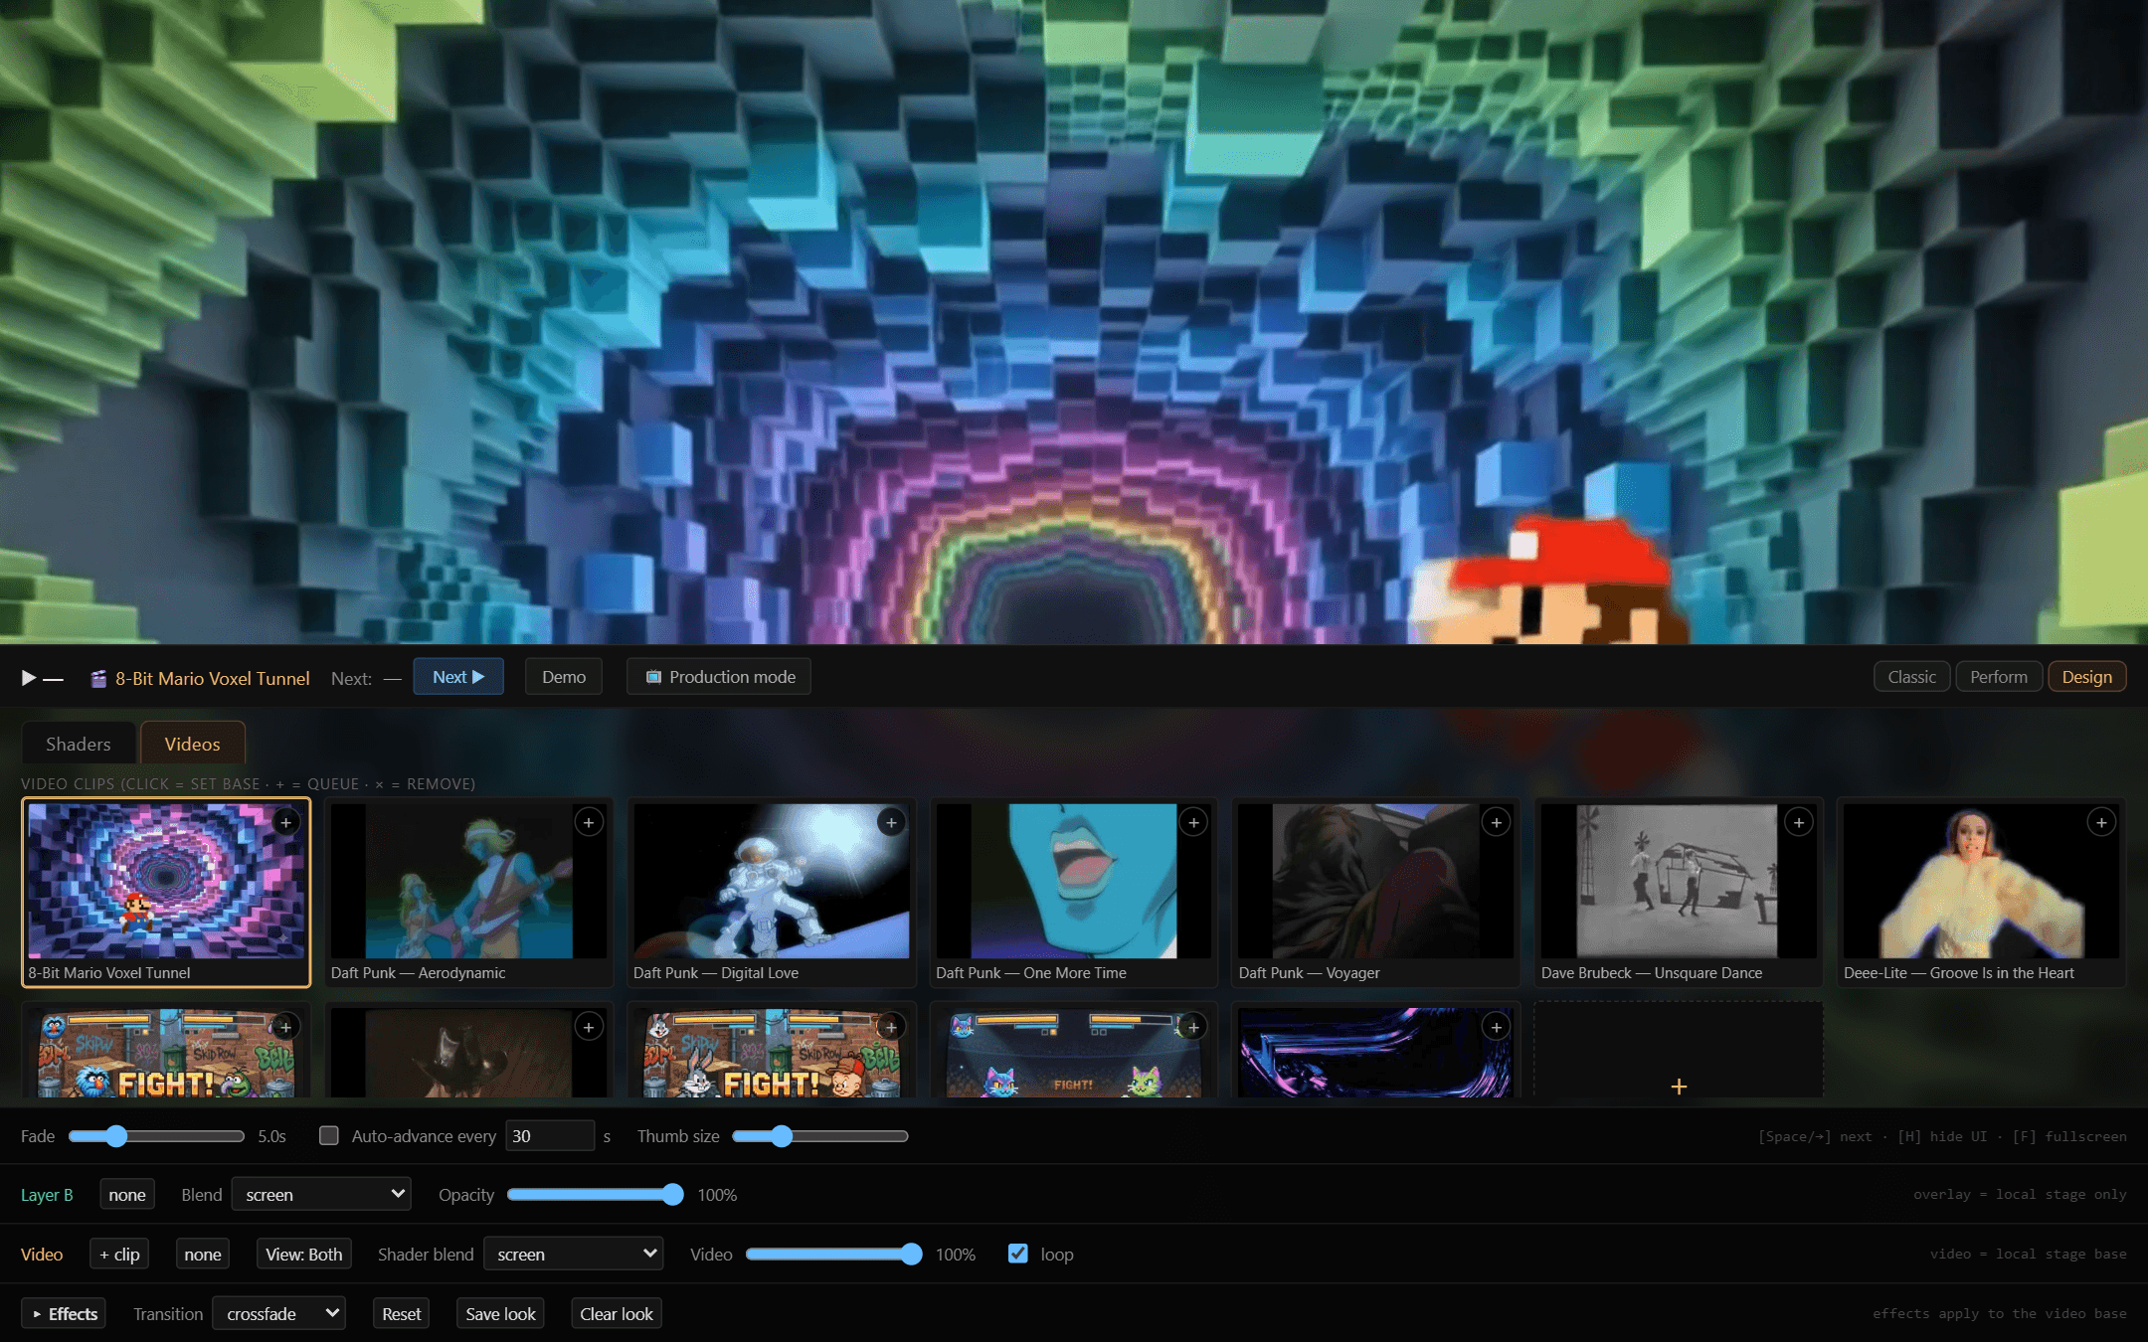This screenshot has height=1342, width=2148.
Task: Enable the Auto-advance every checkbox
Action: point(328,1135)
